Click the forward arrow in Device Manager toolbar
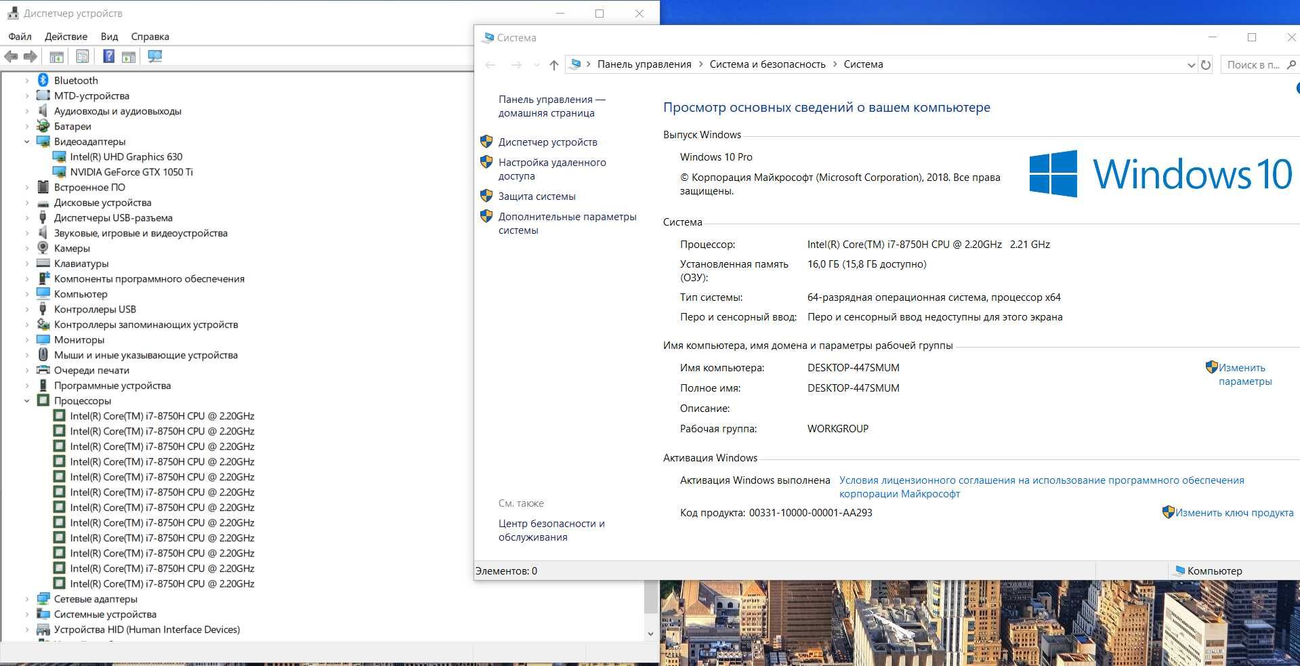1300x666 pixels. [x=30, y=57]
